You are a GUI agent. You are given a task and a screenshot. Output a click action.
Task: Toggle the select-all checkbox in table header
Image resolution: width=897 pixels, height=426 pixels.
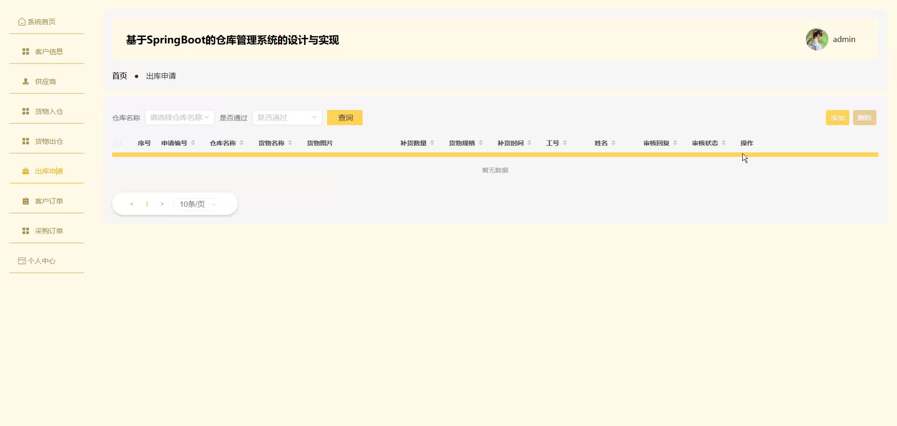(x=118, y=143)
